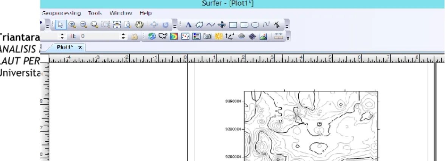Screen dimensions: 445x161
Task: Adjust the H: field spinner arrows
Action: 123,36
